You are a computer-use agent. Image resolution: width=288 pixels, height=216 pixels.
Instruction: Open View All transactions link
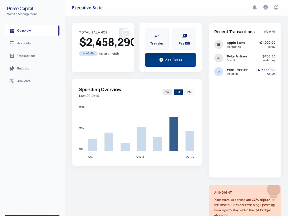point(270,32)
